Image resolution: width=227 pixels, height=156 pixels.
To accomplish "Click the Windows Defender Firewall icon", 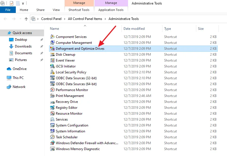I will (x=52, y=143).
